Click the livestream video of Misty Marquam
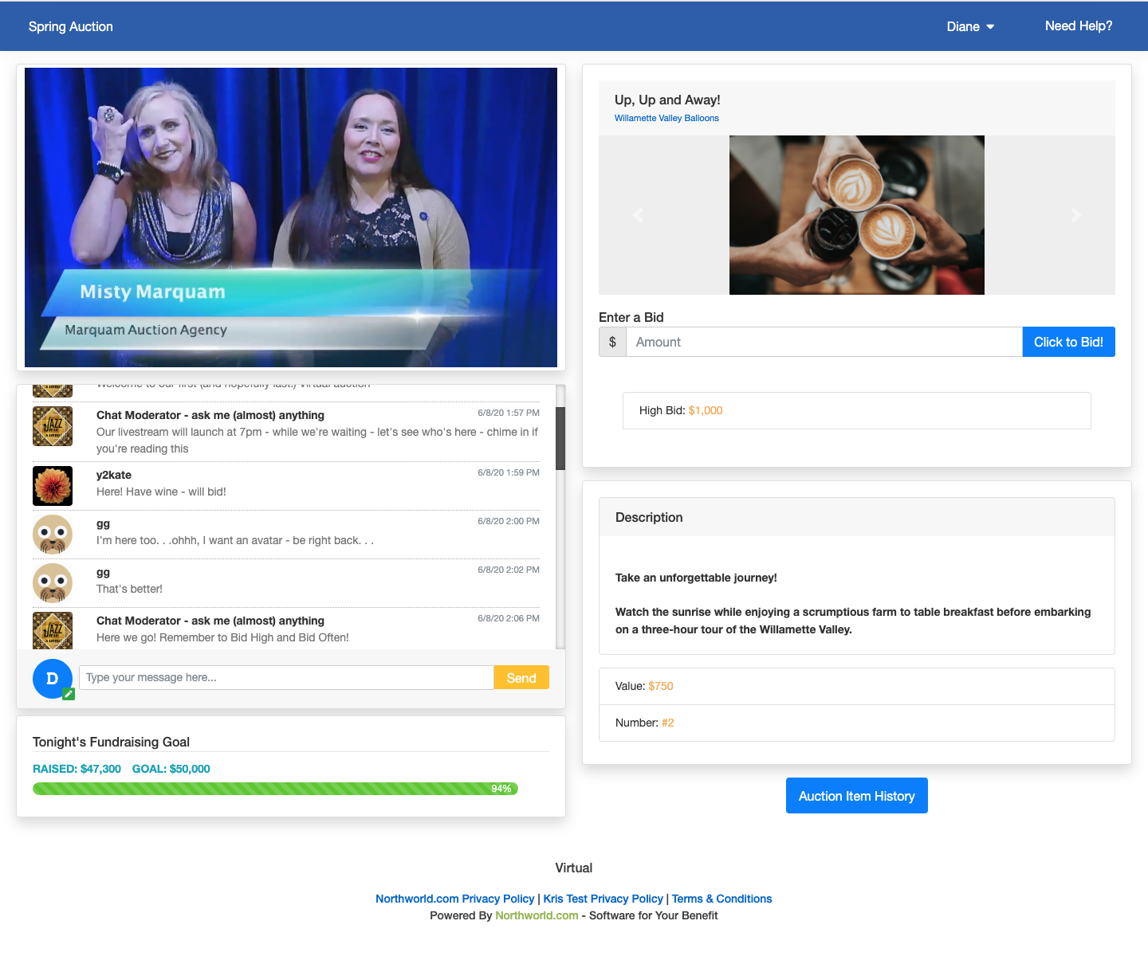1148x956 pixels. 291,217
